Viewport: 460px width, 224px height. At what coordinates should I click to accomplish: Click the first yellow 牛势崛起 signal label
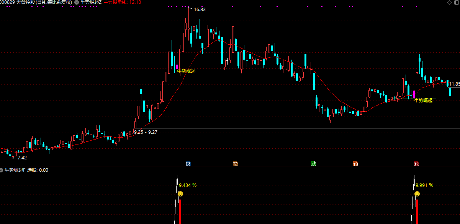point(187,71)
